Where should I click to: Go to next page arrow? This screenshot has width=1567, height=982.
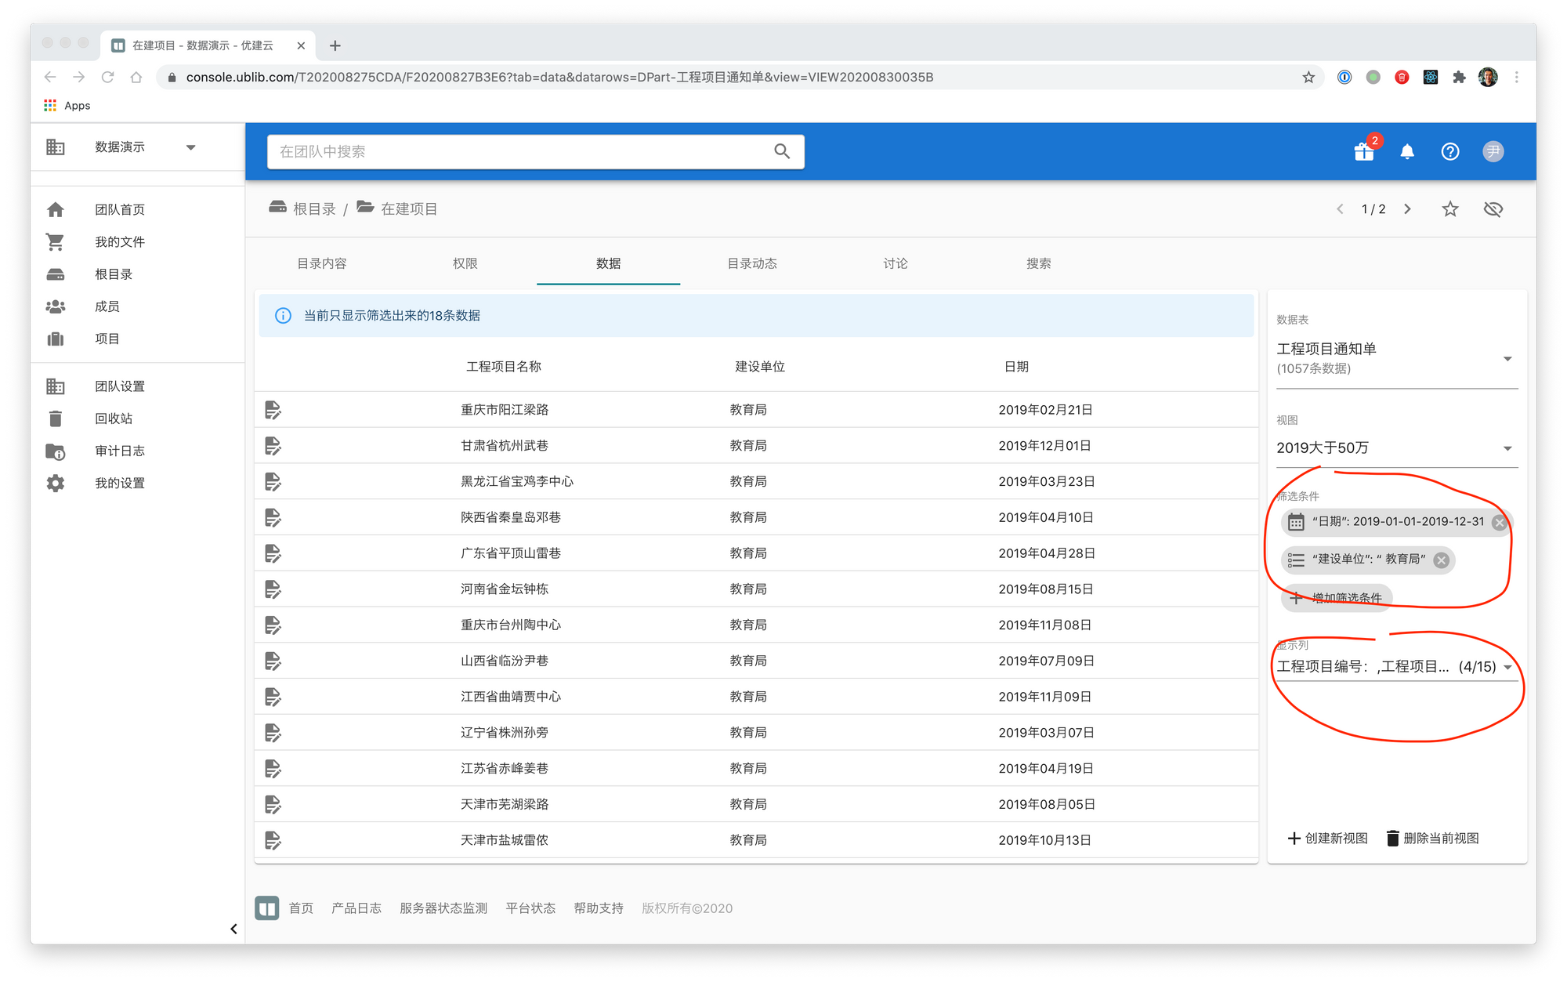pos(1407,209)
